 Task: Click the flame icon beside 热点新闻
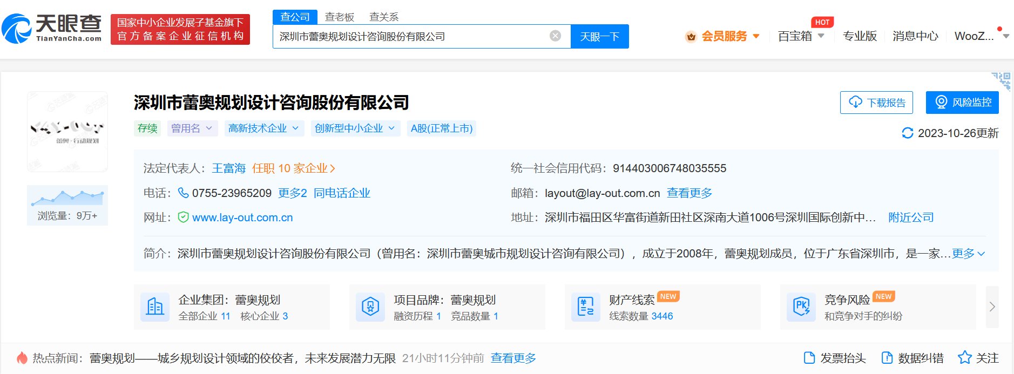[22, 358]
